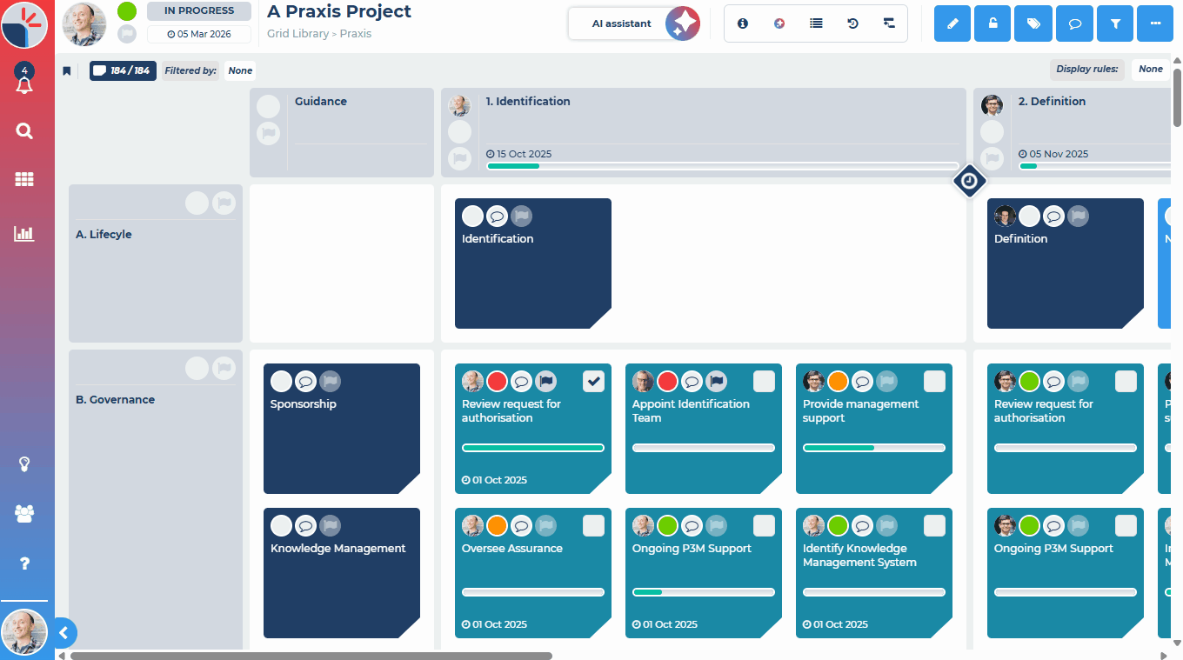Select the B. Governance row header
The width and height of the screenshot is (1183, 660).
click(156, 500)
